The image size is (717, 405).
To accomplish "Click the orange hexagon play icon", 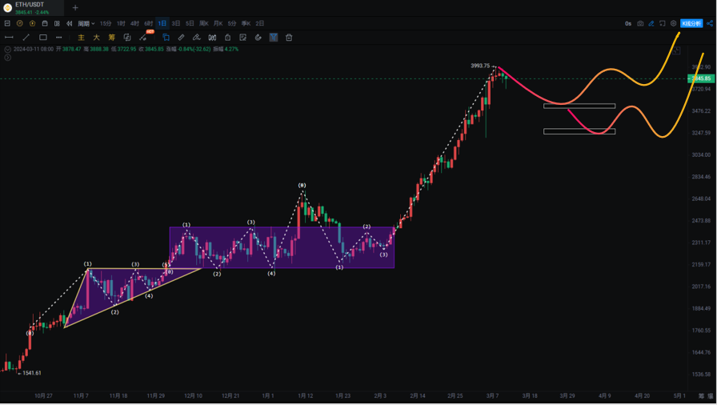I will pos(32,23).
